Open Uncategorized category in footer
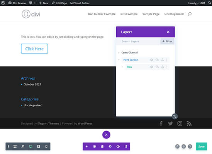 (33, 105)
